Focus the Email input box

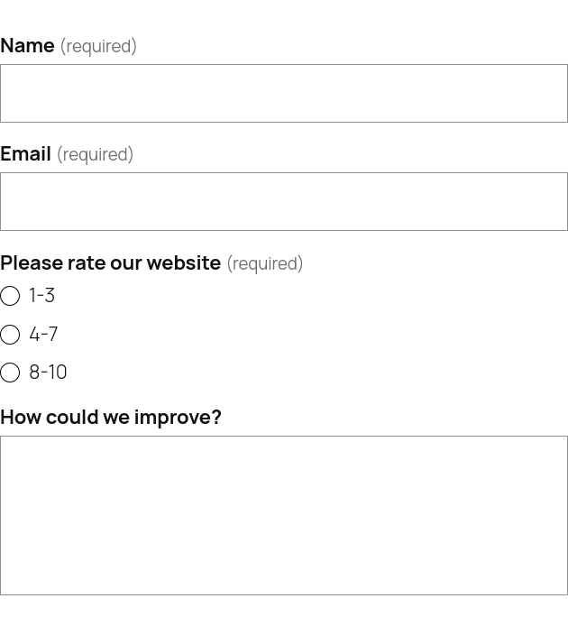283,201
